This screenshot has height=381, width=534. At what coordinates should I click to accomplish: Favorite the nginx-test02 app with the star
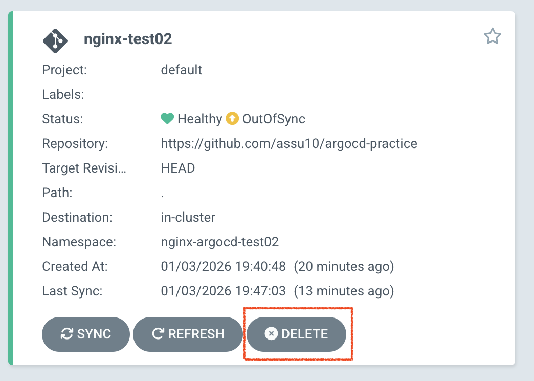492,36
